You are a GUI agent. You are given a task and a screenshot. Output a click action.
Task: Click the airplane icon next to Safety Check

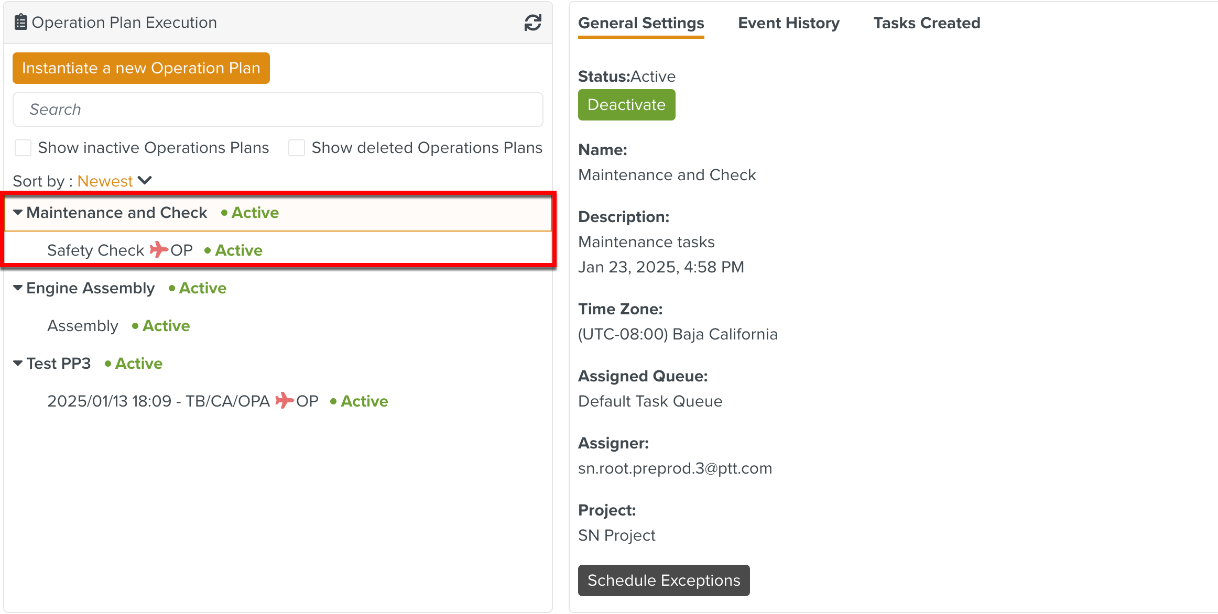pyautogui.click(x=158, y=249)
